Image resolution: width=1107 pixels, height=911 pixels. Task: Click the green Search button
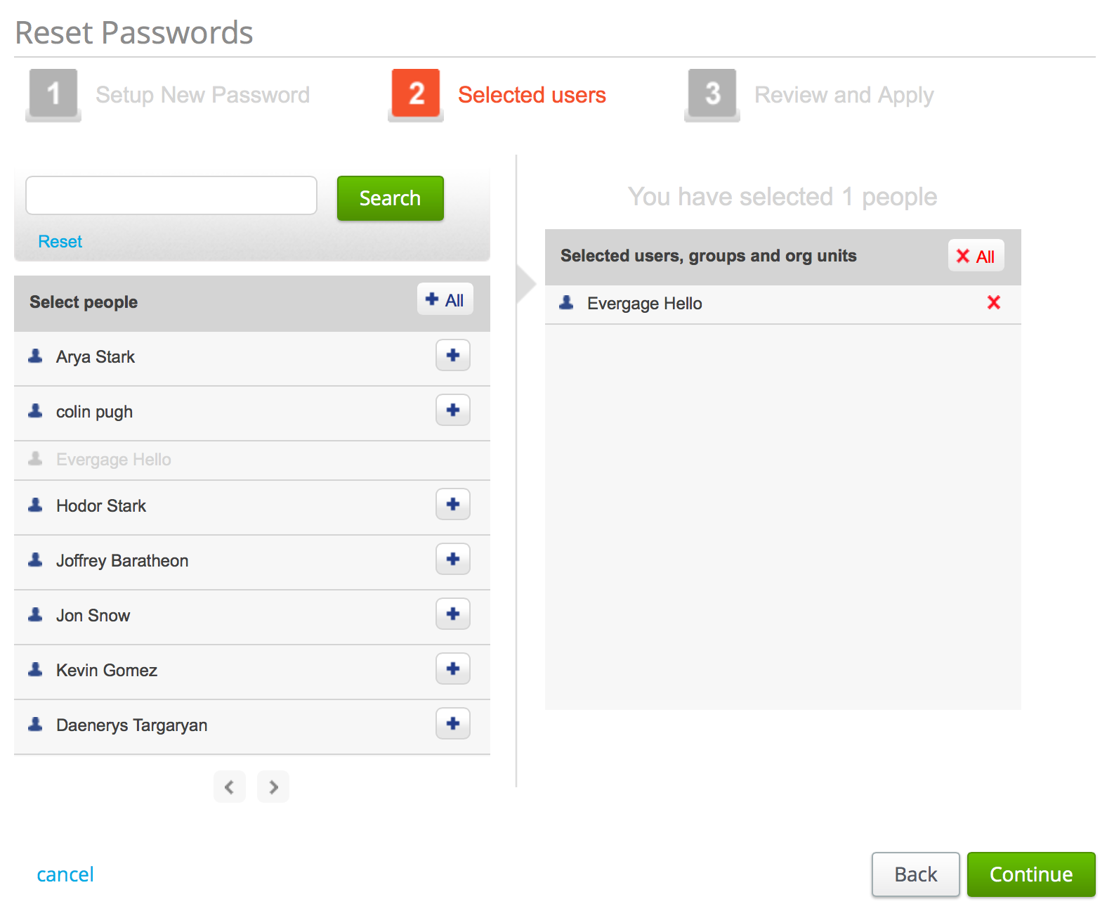390,198
